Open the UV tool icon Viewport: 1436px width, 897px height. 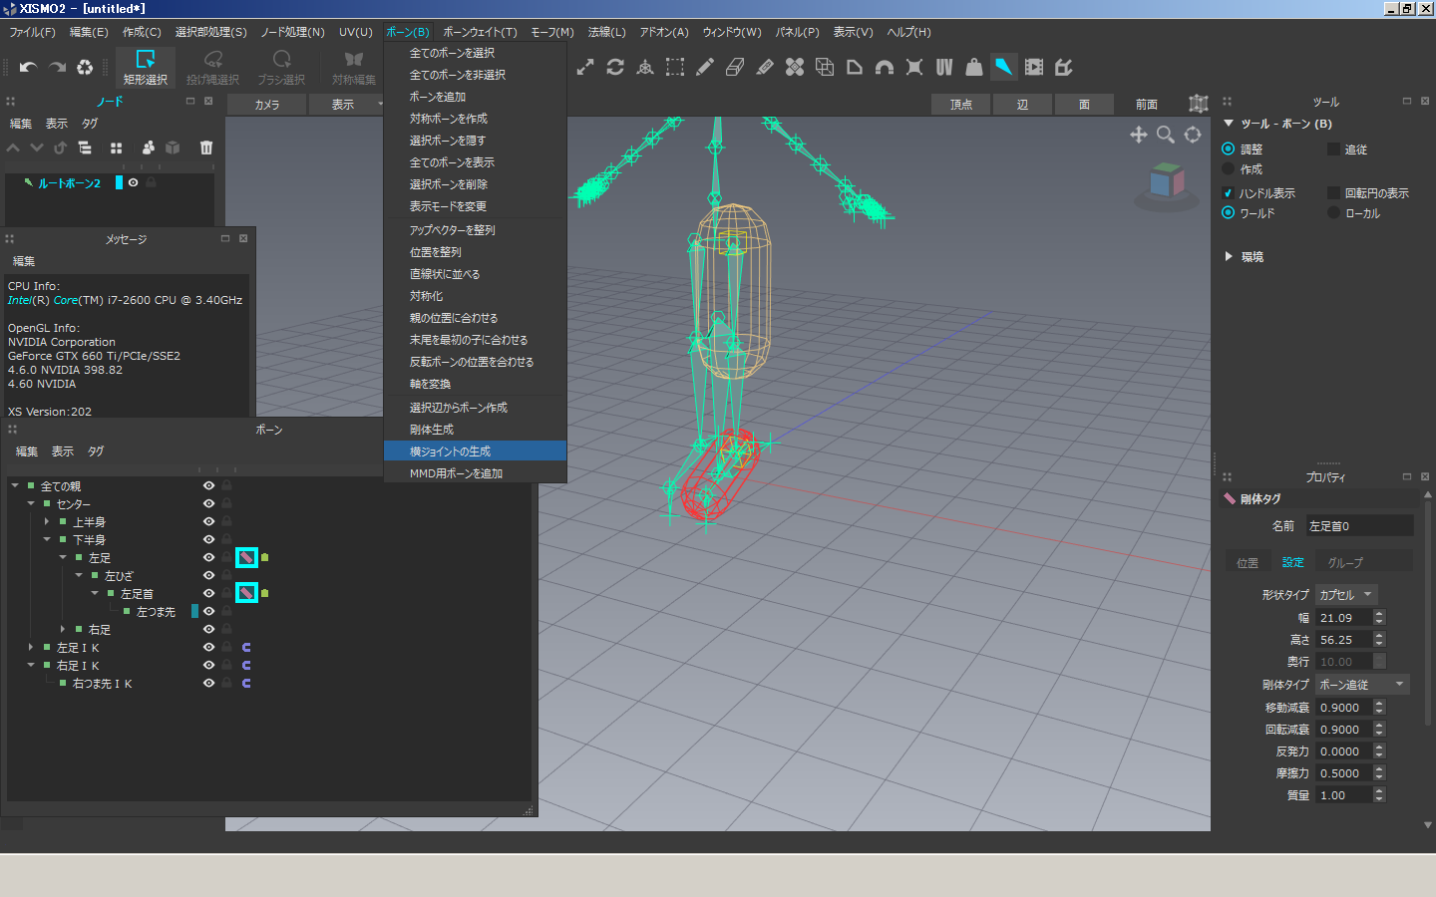tap(944, 67)
